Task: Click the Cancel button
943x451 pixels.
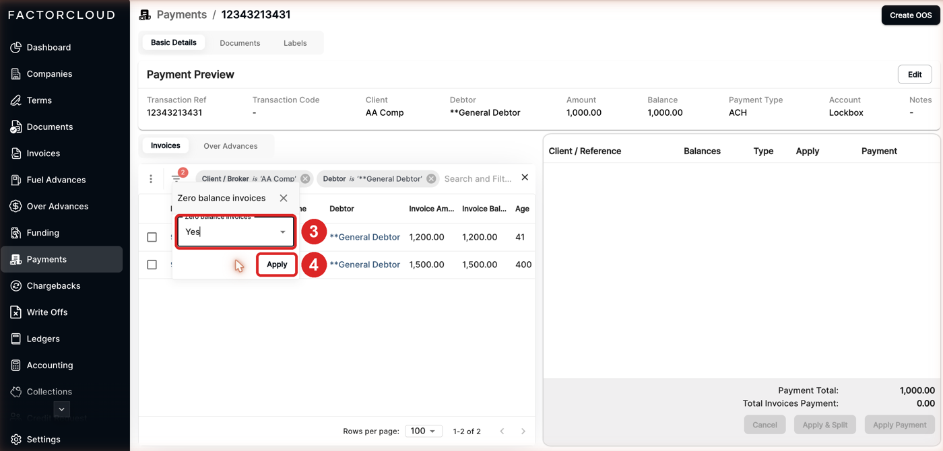Action: pos(765,425)
